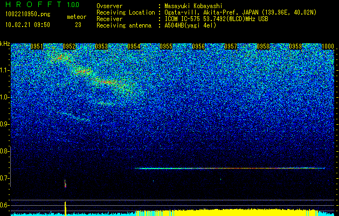Viewport: 339px width, 216px height.
Task: Click the 0.8 kHz axis label
Action: [4, 151]
